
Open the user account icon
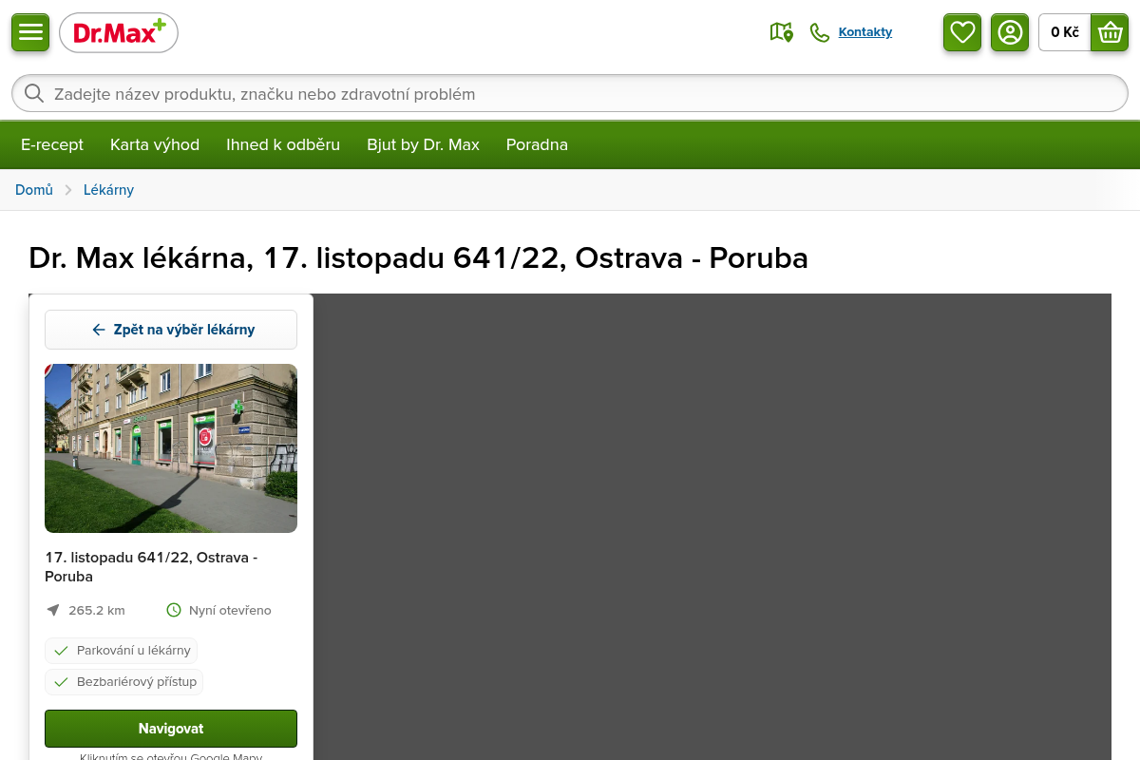click(1010, 32)
